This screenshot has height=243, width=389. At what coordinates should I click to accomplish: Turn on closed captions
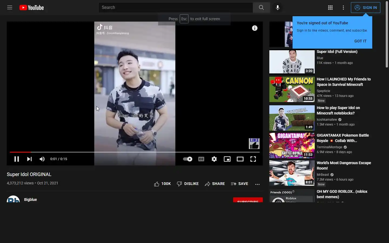[201, 159]
